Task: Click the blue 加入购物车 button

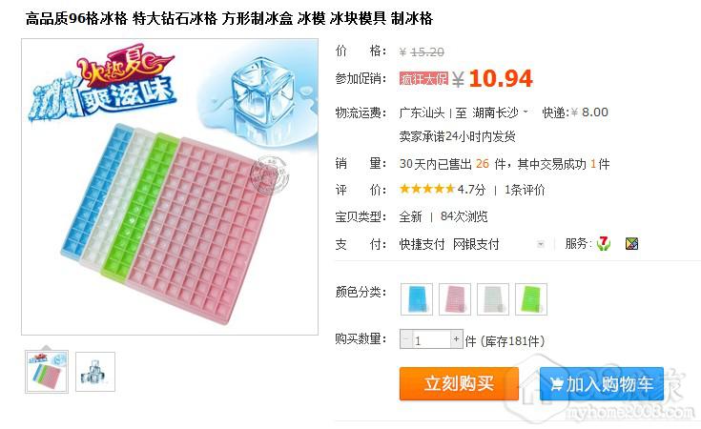Action: coord(602,383)
